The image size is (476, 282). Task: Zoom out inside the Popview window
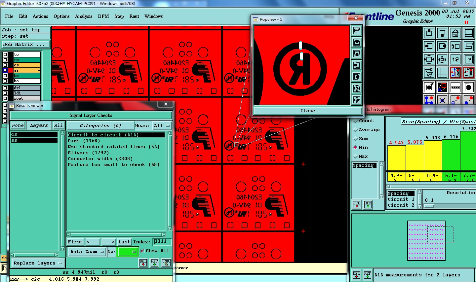click(357, 100)
